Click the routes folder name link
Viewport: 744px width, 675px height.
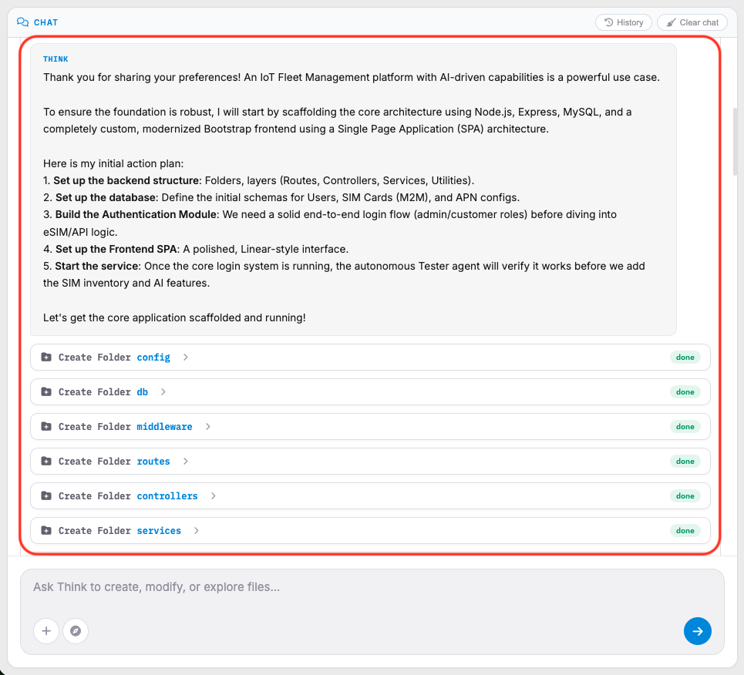tap(153, 461)
